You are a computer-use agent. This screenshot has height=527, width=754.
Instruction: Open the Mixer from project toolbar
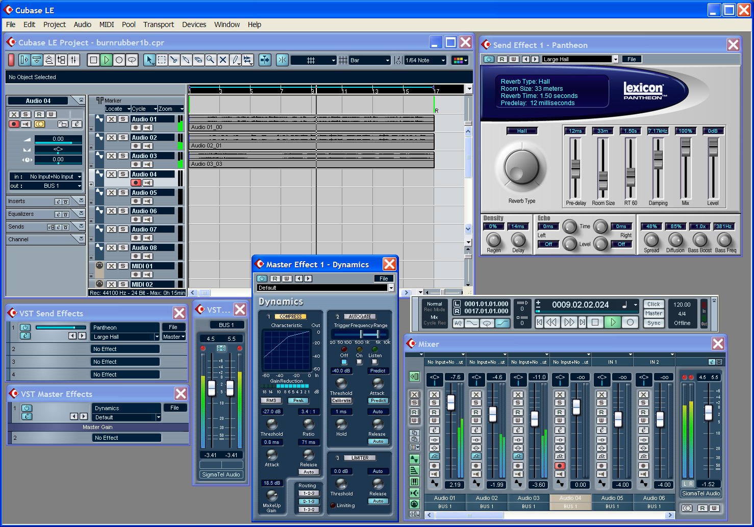74,60
